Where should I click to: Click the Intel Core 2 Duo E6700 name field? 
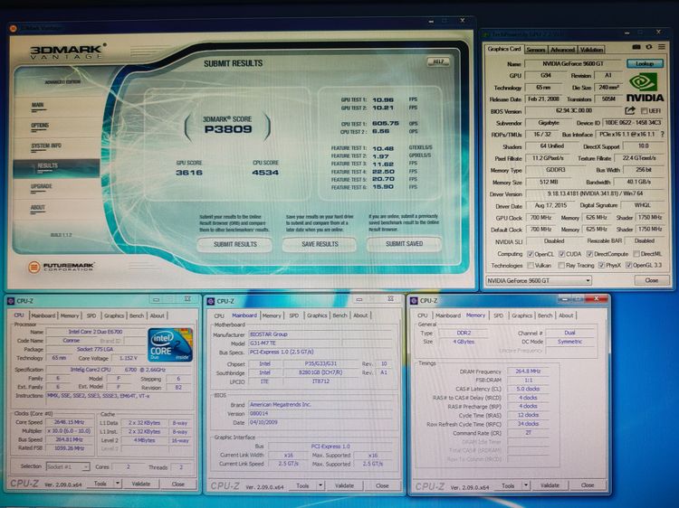tap(95, 332)
